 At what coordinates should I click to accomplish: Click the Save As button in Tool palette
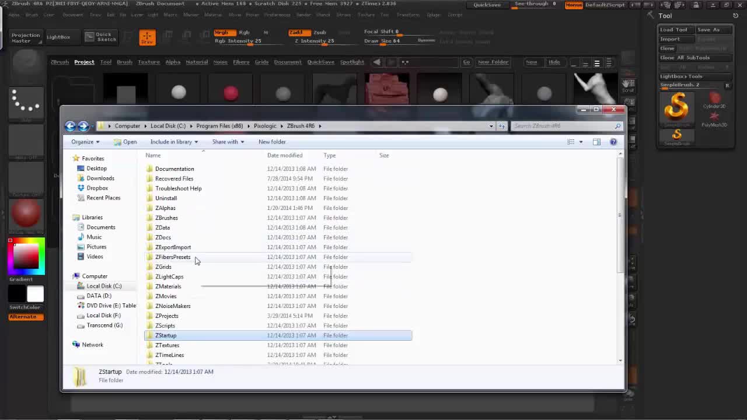click(713, 30)
